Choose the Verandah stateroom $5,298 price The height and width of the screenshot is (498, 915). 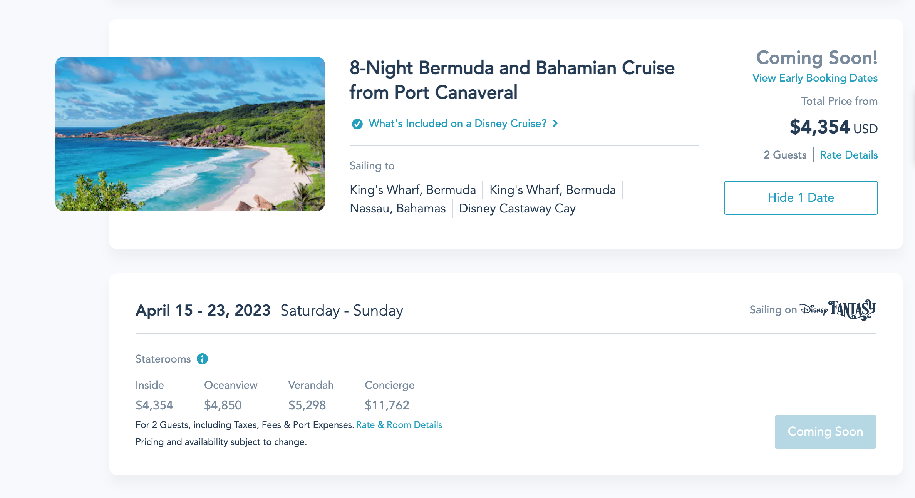(x=307, y=405)
